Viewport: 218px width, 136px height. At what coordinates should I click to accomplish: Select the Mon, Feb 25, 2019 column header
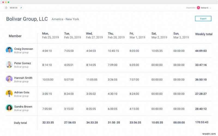click(50, 36)
